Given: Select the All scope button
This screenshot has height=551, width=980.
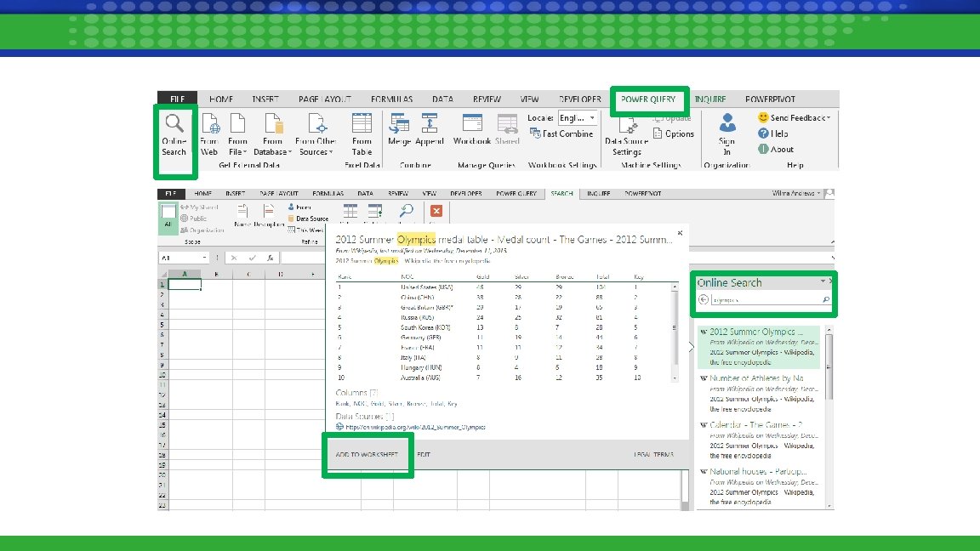Looking at the screenshot, I should coord(168,218).
